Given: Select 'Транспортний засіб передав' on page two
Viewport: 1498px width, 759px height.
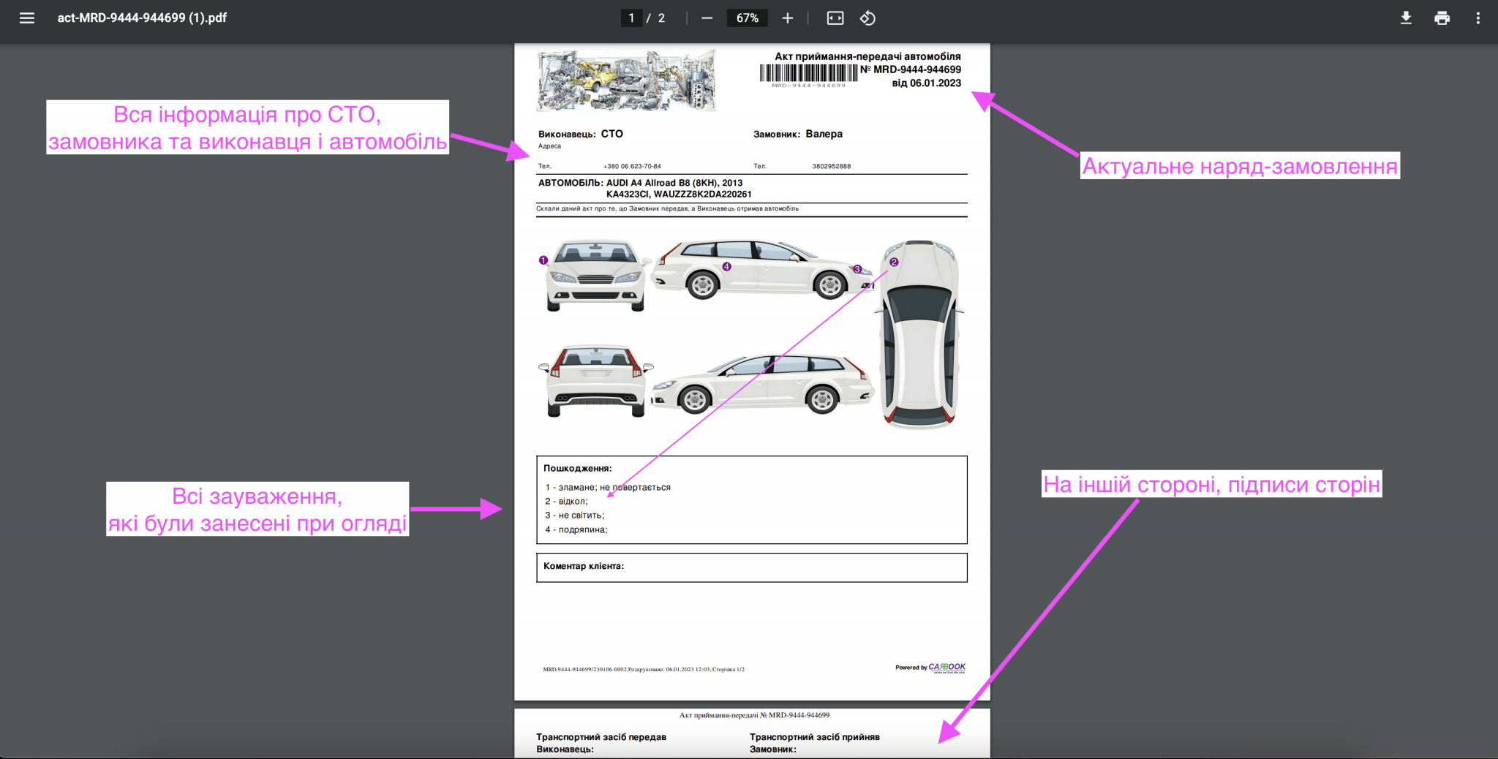Looking at the screenshot, I should (601, 737).
